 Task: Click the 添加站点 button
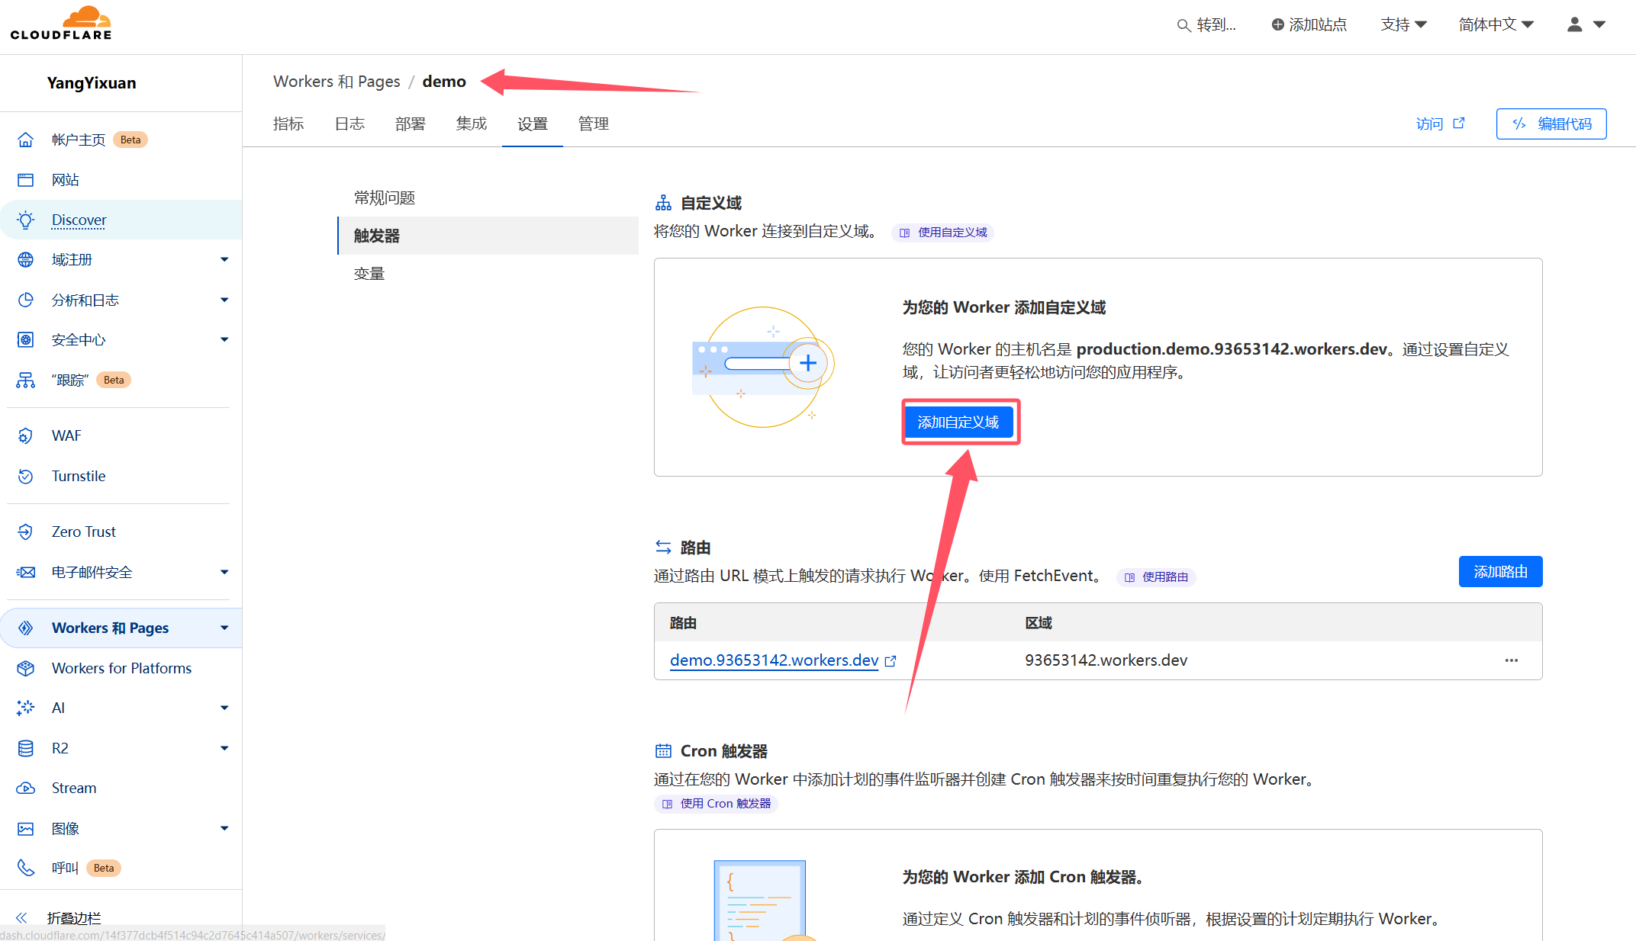(x=1309, y=24)
